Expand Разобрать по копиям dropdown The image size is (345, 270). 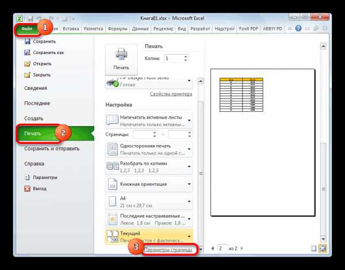click(x=149, y=167)
